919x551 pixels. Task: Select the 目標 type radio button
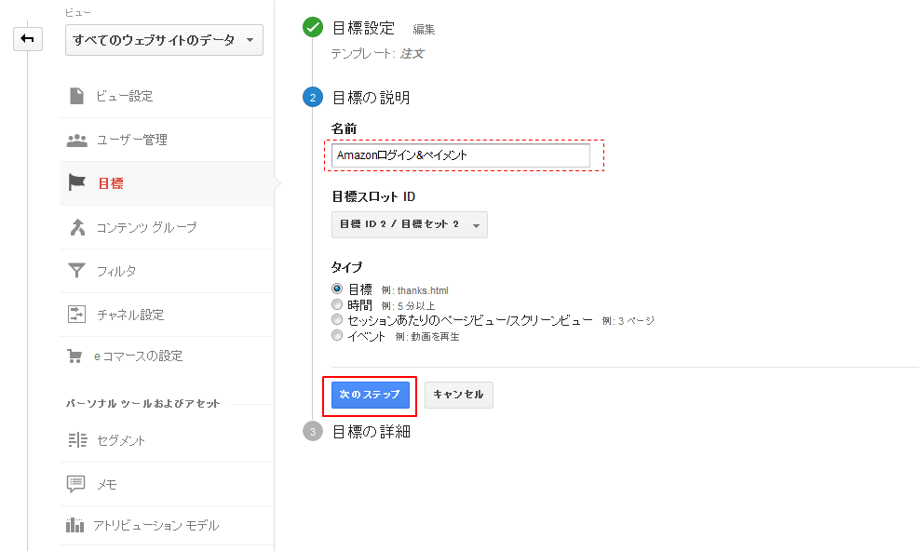pos(337,289)
